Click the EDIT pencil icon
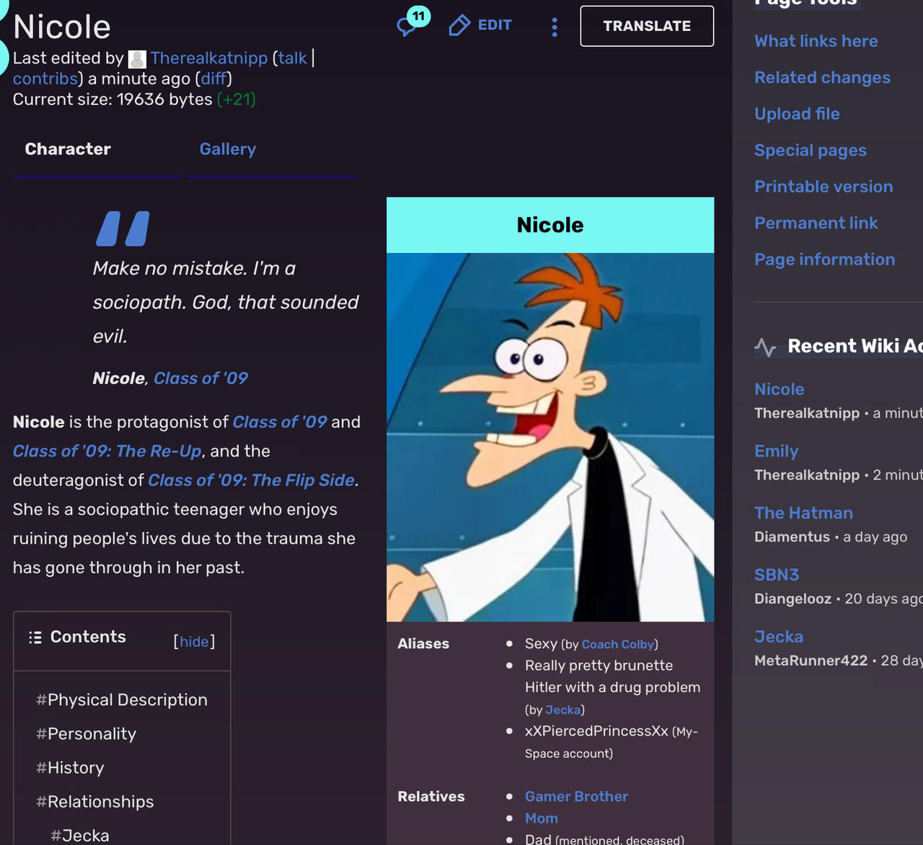Screen dimensions: 923x845 [x=459, y=25]
